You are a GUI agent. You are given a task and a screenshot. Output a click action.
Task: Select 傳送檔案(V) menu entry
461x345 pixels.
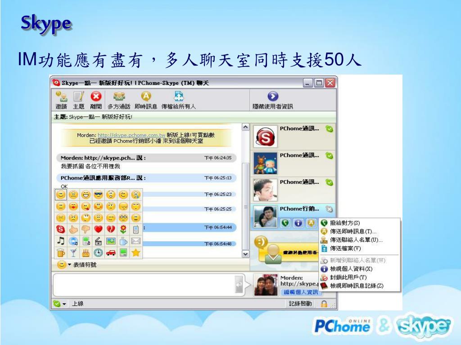pyautogui.click(x=359, y=248)
